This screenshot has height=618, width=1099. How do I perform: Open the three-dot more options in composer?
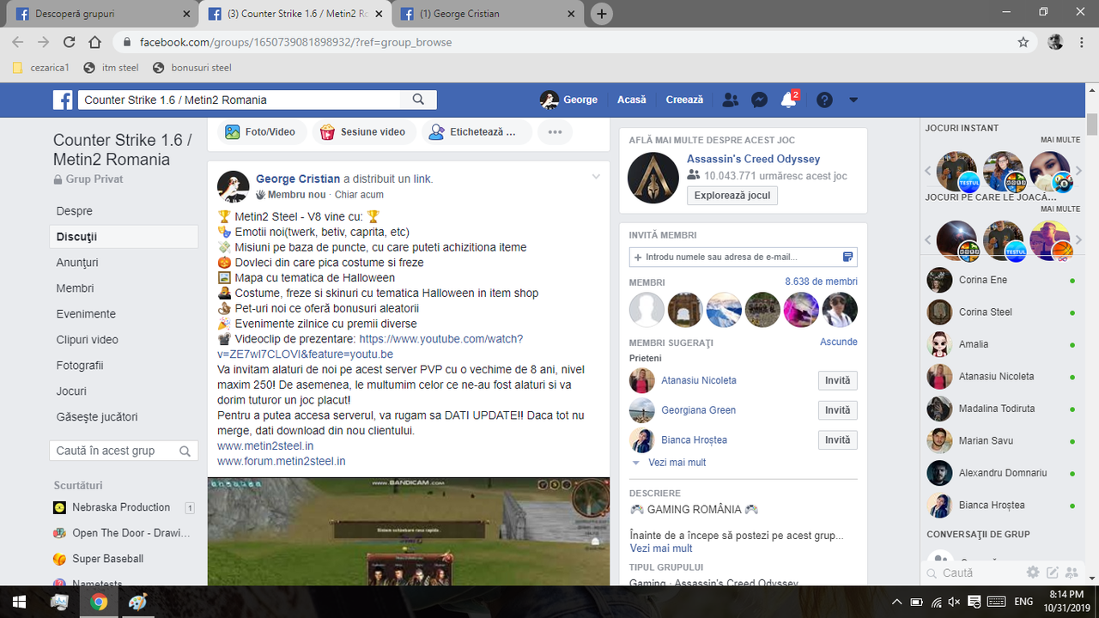[x=555, y=132]
